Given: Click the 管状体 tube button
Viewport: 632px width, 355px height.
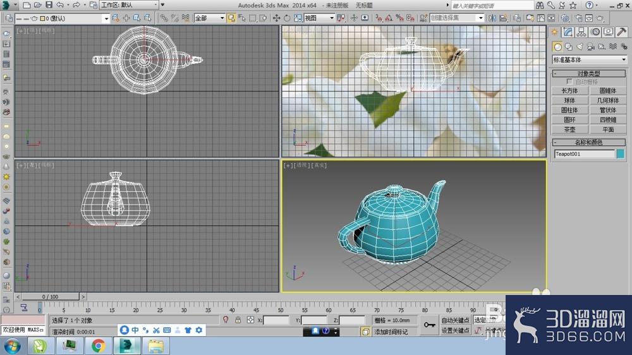Looking at the screenshot, I should [608, 110].
